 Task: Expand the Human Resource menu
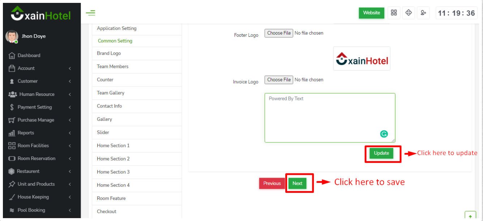[40, 94]
